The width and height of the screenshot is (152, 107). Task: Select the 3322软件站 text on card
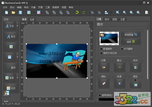tap(49, 62)
